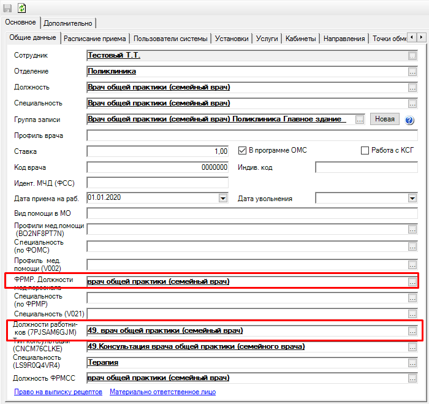Screen dimensions: 429x404
Task: Open the blue help question mark icon
Action: tap(409, 120)
